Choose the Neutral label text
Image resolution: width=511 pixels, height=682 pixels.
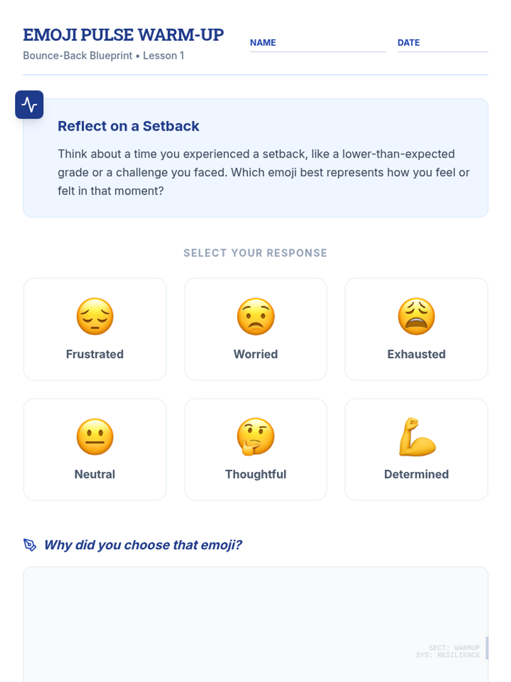click(x=95, y=474)
